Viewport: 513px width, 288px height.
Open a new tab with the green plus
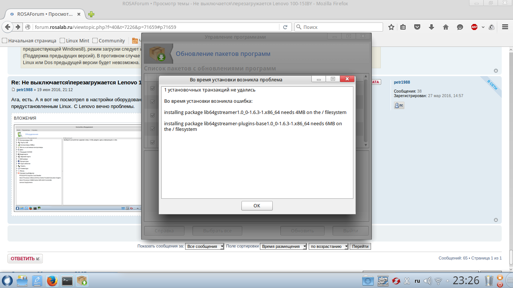coord(91,14)
